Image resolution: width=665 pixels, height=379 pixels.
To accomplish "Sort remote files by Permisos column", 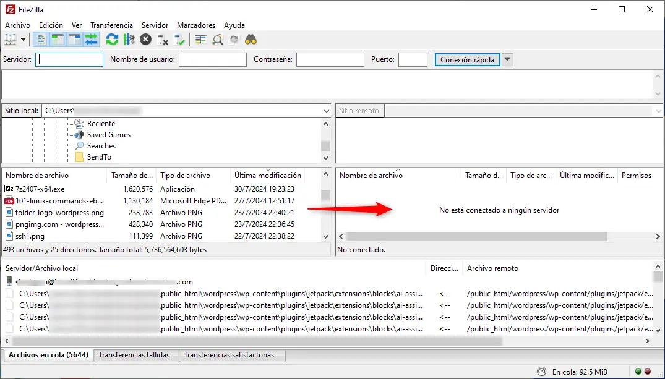I will 636,176.
